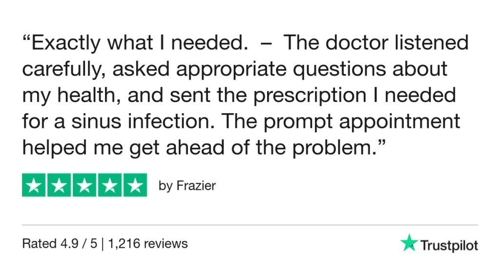This screenshot has width=500, height=261.
Task: Click the fourth green rating star
Action: (109, 185)
